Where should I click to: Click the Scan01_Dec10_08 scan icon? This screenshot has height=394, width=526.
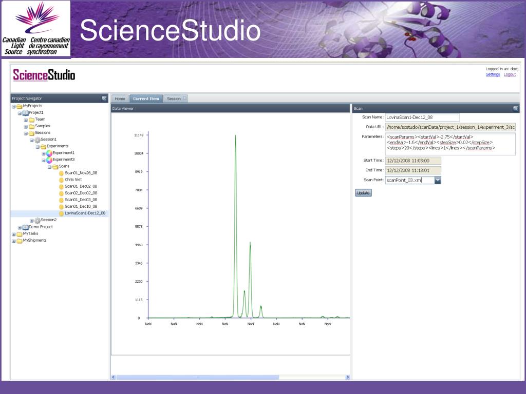61,207
